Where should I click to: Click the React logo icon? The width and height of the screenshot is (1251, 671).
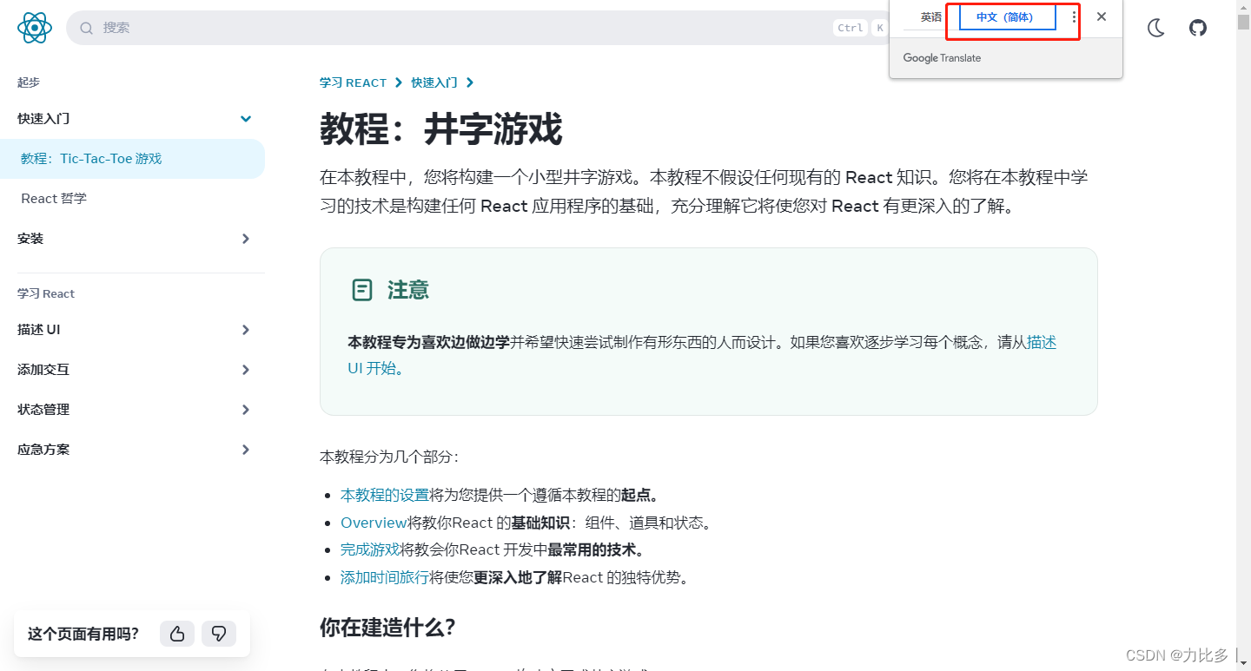coord(35,28)
